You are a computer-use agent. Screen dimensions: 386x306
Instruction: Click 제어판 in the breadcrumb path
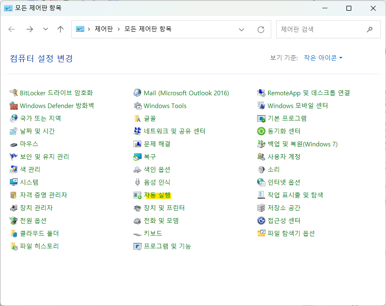[104, 29]
